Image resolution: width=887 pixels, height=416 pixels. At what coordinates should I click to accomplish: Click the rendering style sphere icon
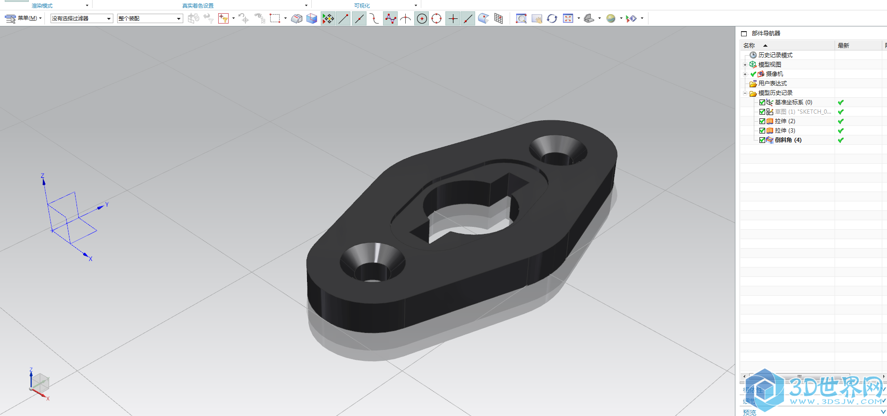[611, 18]
